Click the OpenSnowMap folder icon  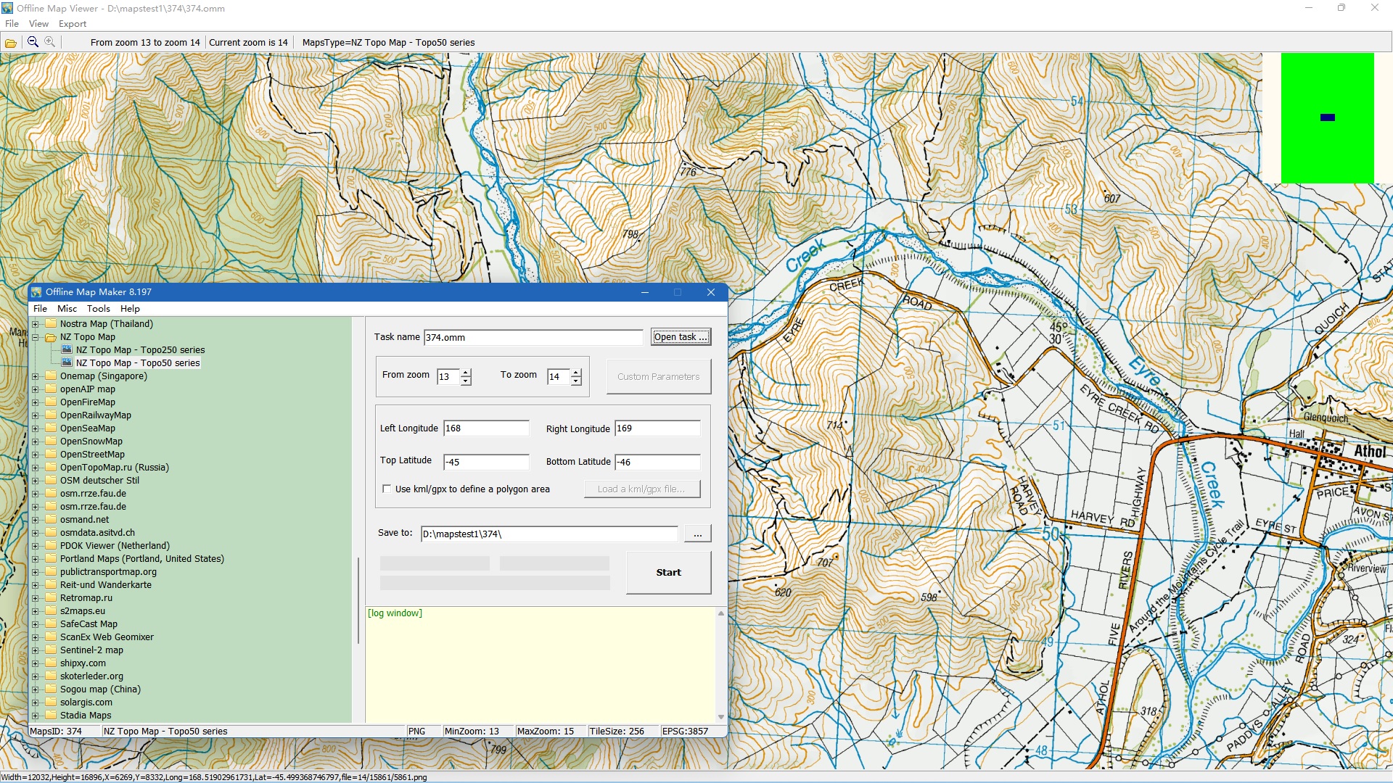pyautogui.click(x=51, y=441)
